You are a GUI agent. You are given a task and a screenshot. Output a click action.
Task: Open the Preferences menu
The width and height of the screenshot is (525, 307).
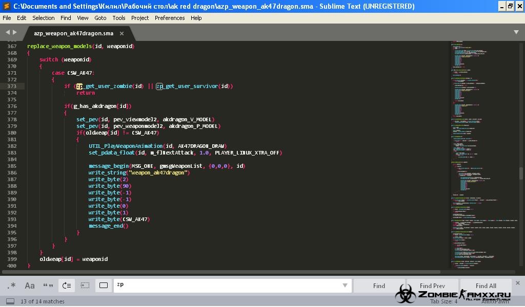170,17
